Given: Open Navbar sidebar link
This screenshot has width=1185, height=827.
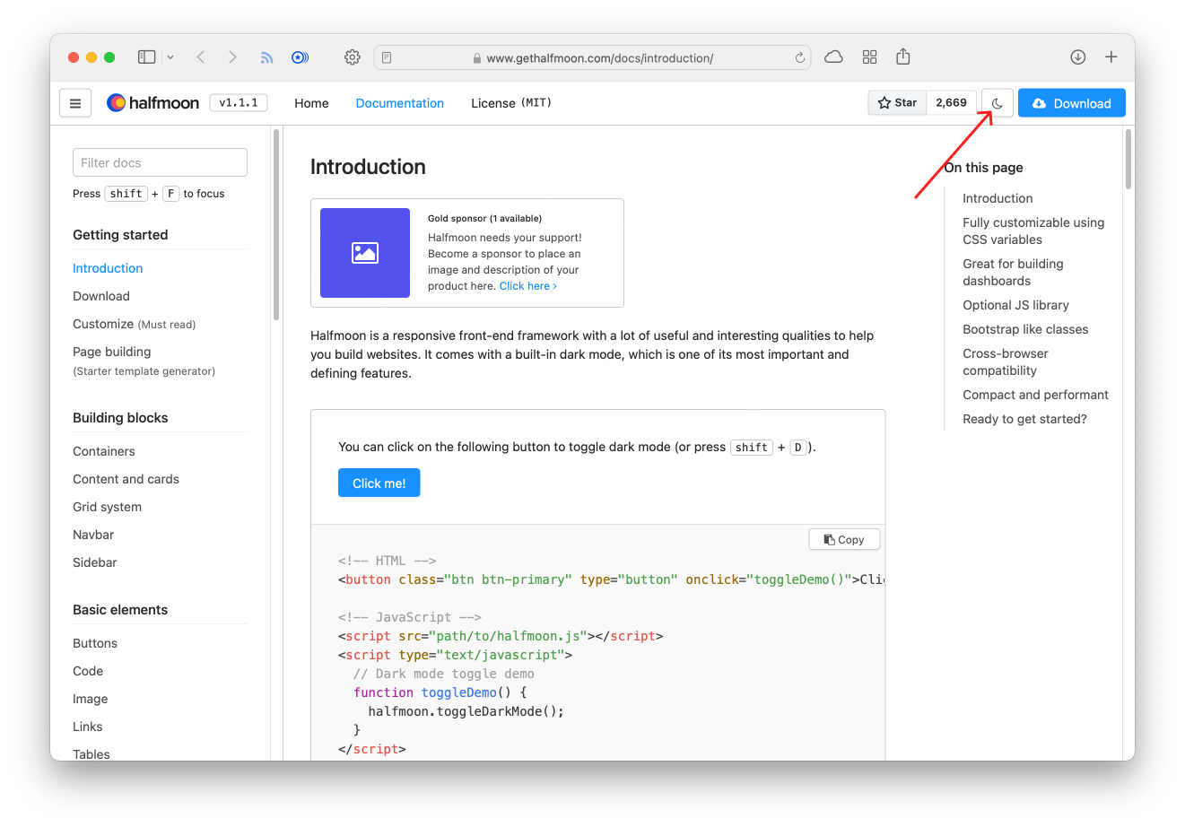Looking at the screenshot, I should coord(93,535).
